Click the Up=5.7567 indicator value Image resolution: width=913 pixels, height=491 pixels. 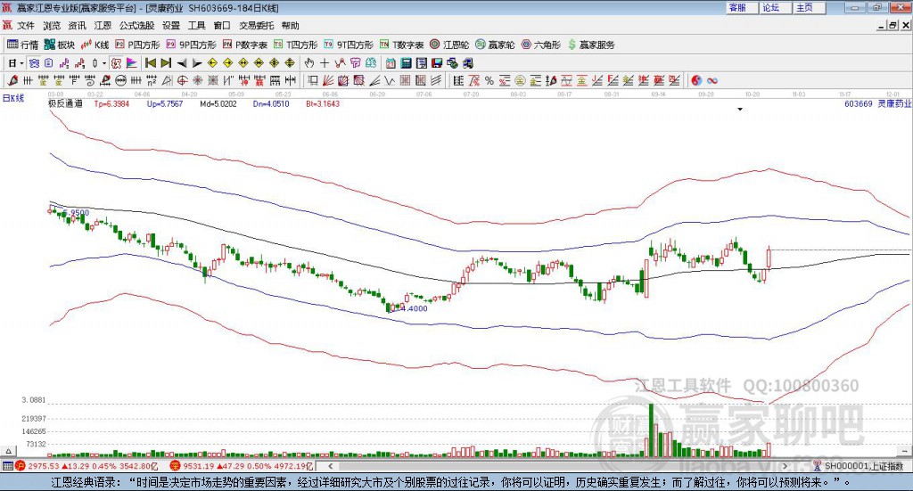pyautogui.click(x=165, y=104)
